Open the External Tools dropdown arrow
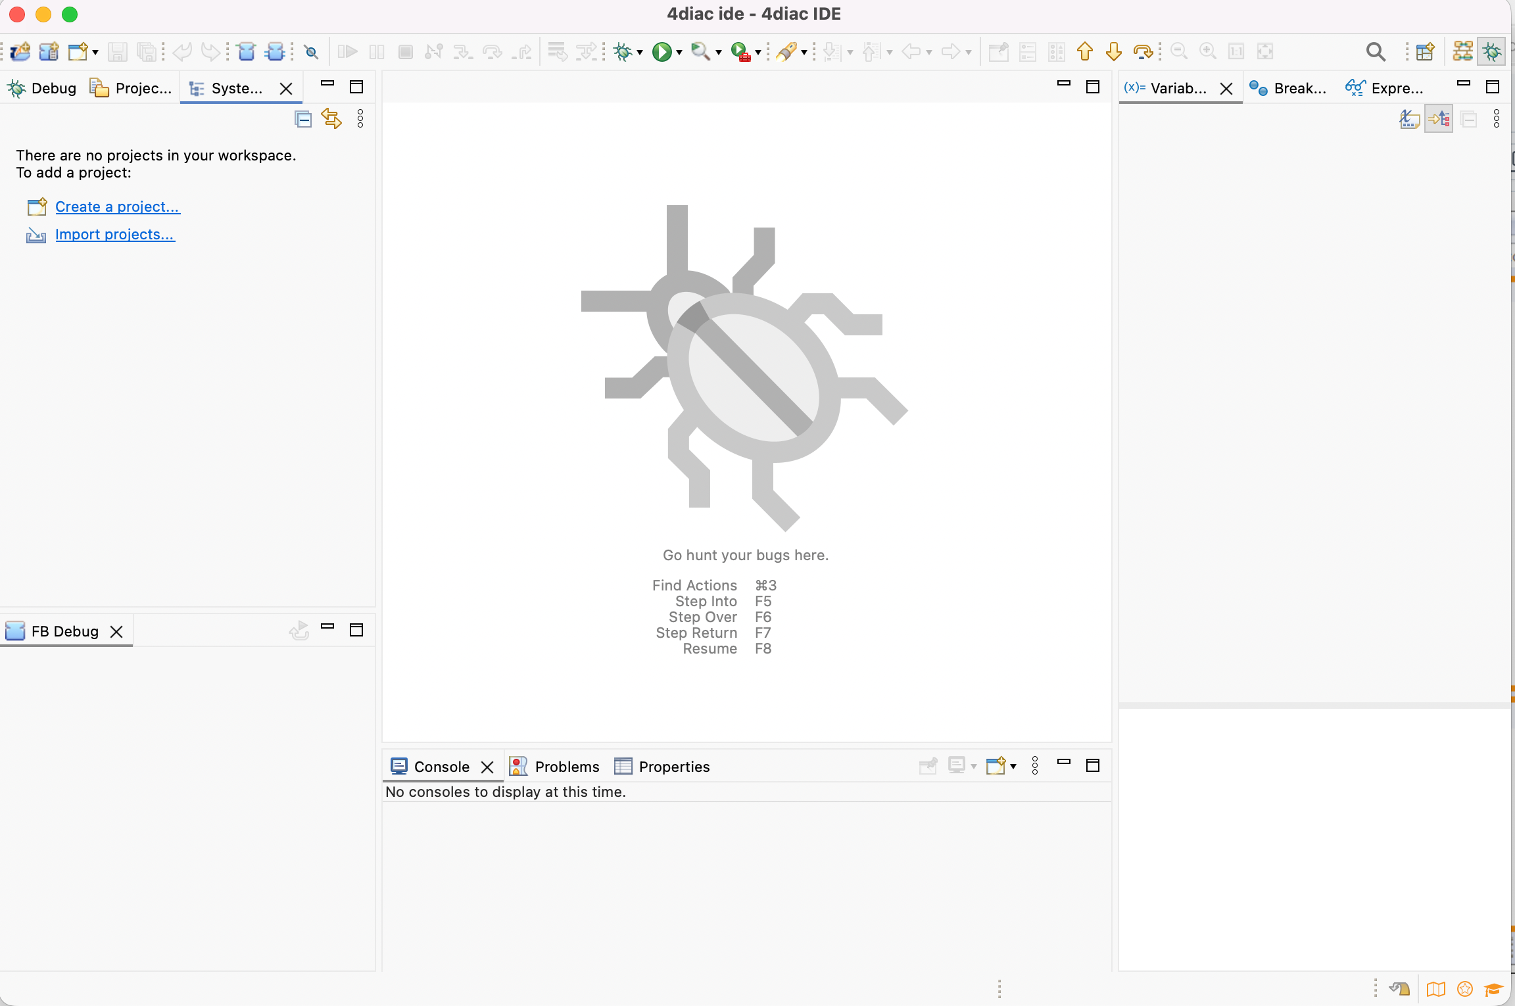1515x1006 pixels. pyautogui.click(x=758, y=52)
